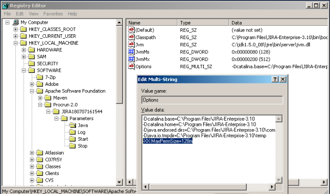Expand the Atlassian registry key

point(32,153)
